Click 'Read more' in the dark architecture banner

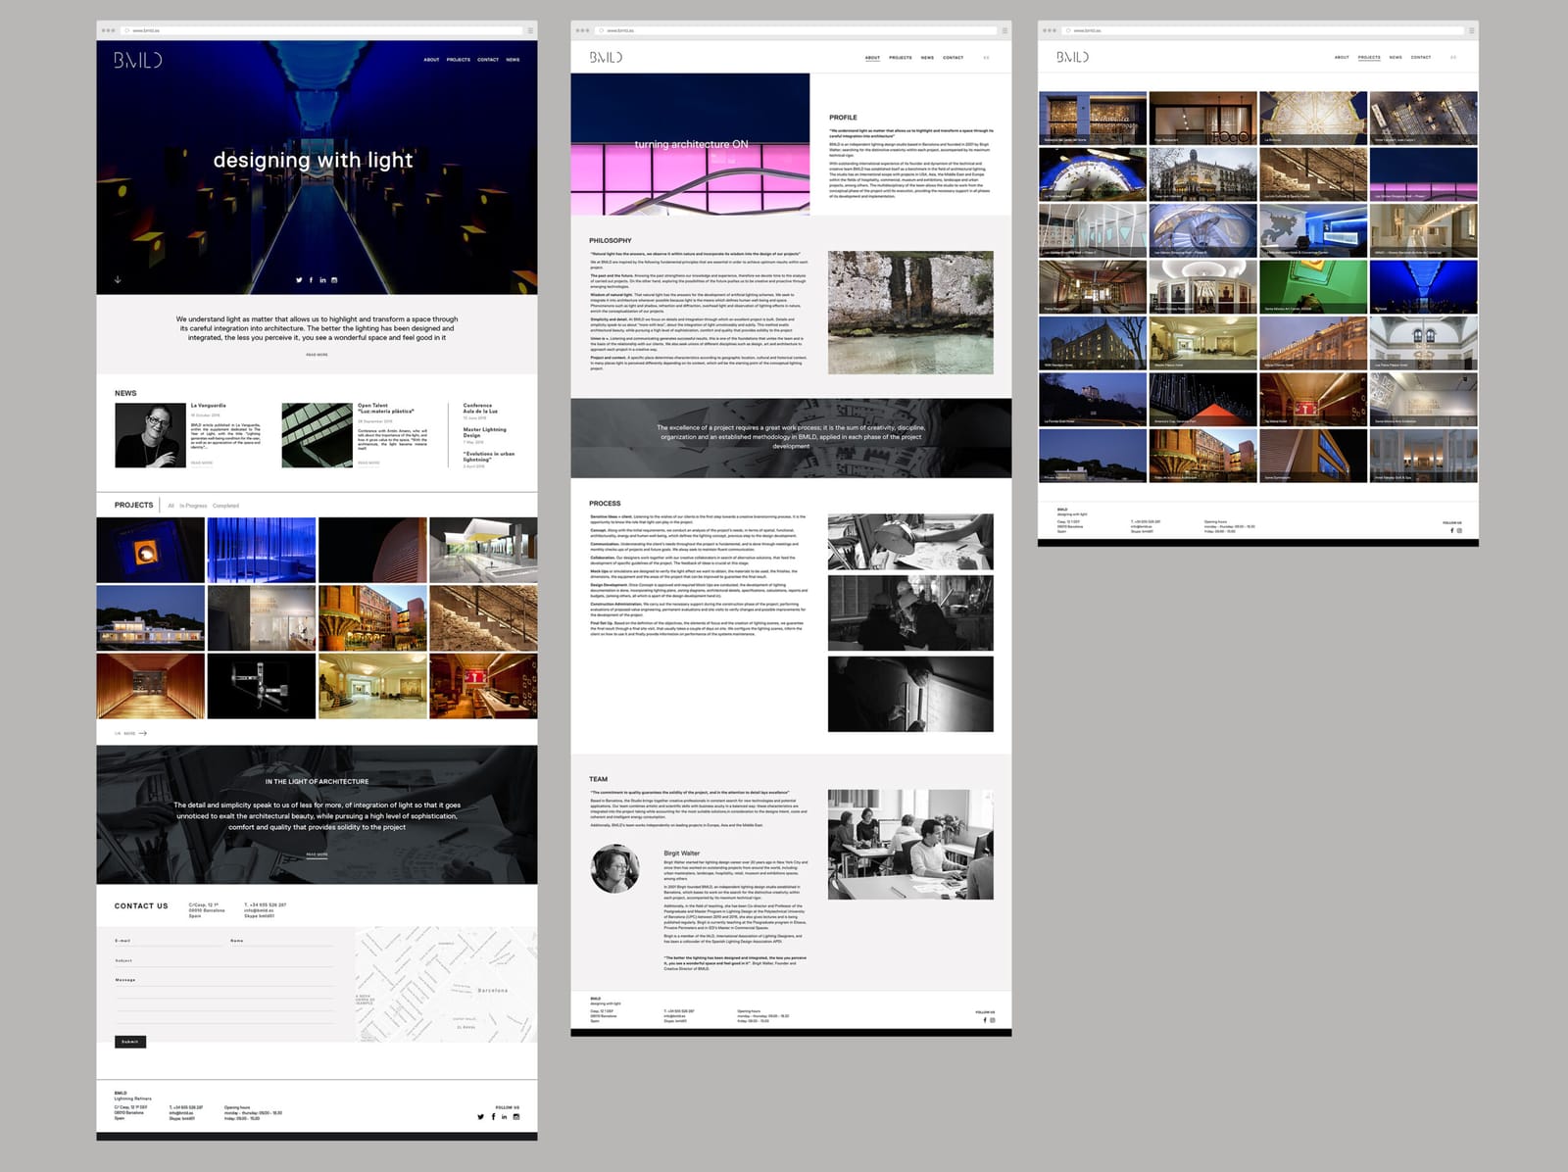click(x=317, y=855)
